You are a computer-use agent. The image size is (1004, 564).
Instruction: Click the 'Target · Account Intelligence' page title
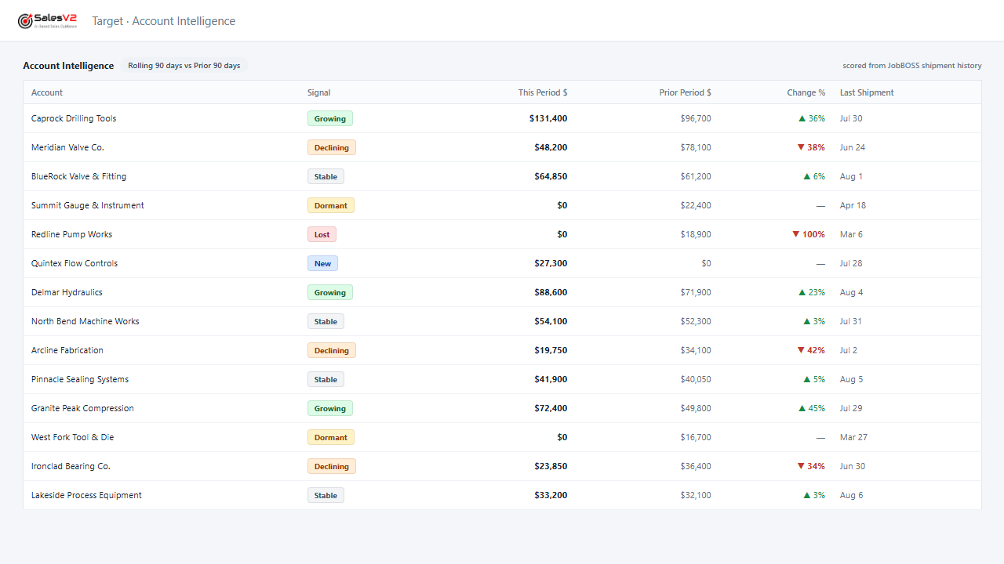[x=164, y=21]
